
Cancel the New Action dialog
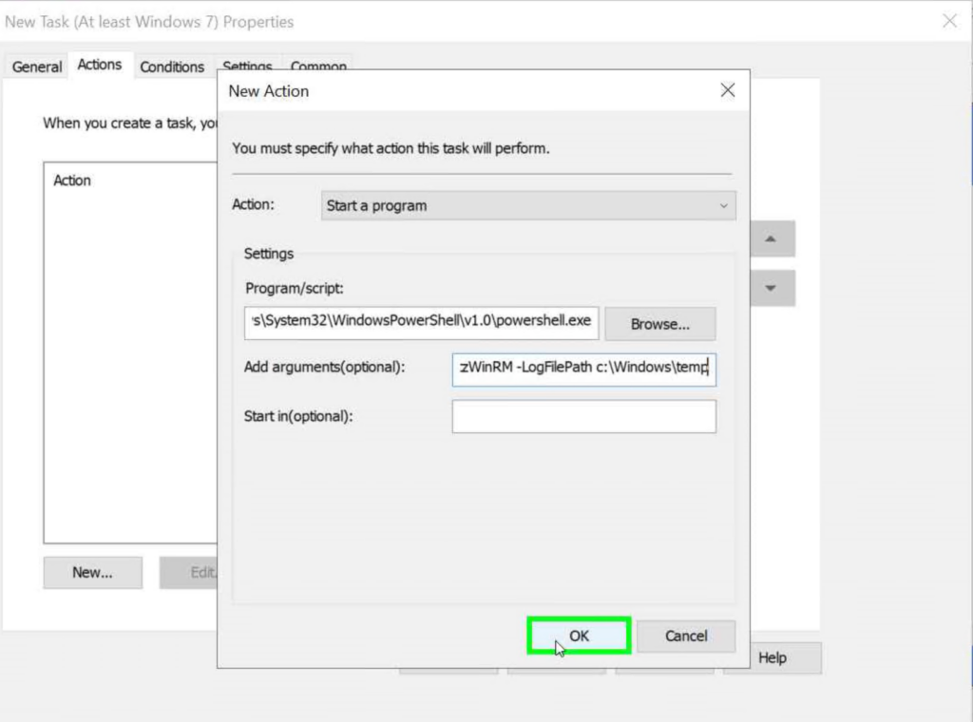(686, 636)
